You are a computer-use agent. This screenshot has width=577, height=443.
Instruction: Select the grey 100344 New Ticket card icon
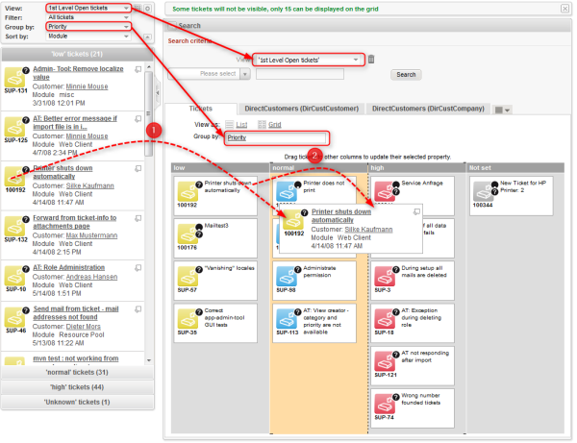(x=483, y=192)
